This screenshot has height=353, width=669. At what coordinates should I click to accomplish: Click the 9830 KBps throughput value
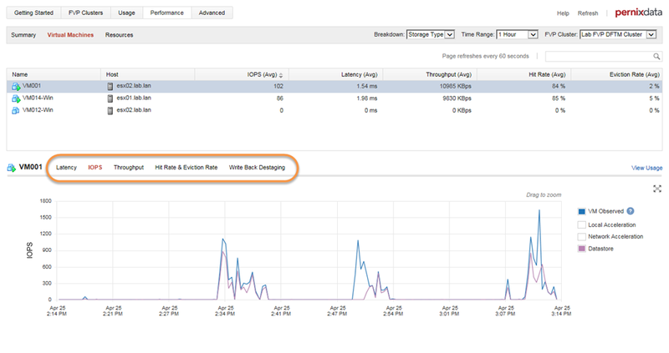coord(457,98)
